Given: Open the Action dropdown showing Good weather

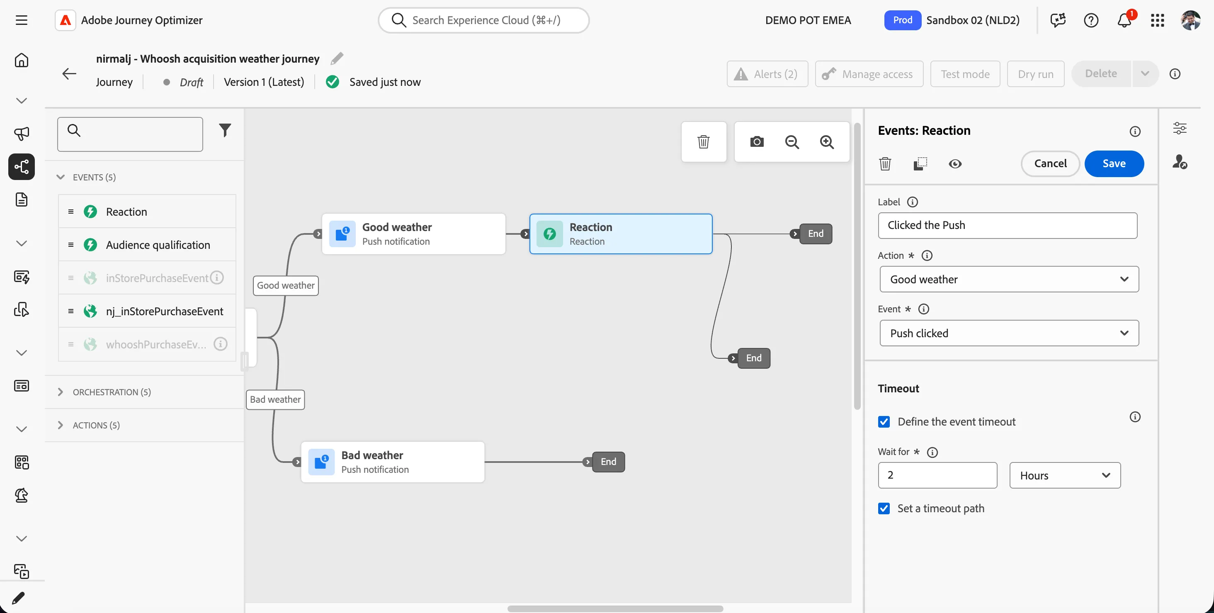Looking at the screenshot, I should click(1009, 279).
